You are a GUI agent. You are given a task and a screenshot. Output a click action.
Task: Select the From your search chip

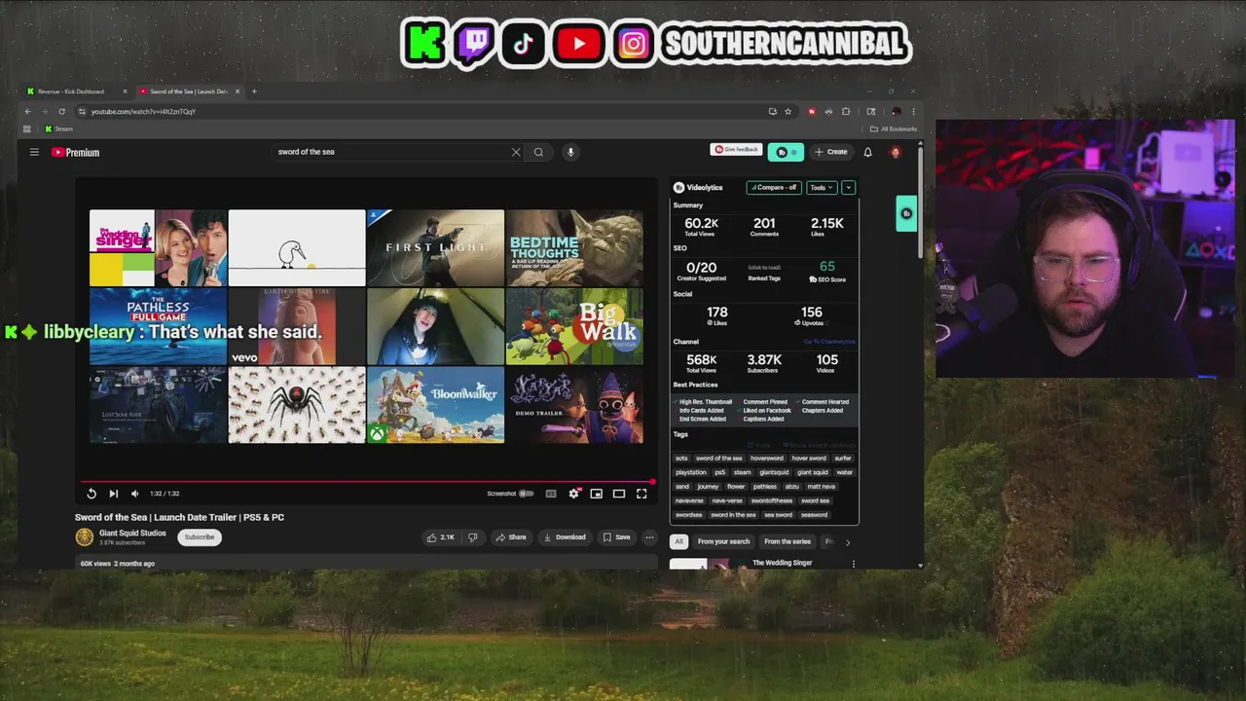724,541
